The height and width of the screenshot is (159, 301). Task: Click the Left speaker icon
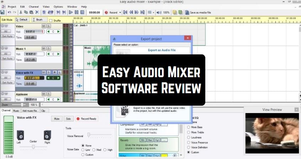click(21, 135)
